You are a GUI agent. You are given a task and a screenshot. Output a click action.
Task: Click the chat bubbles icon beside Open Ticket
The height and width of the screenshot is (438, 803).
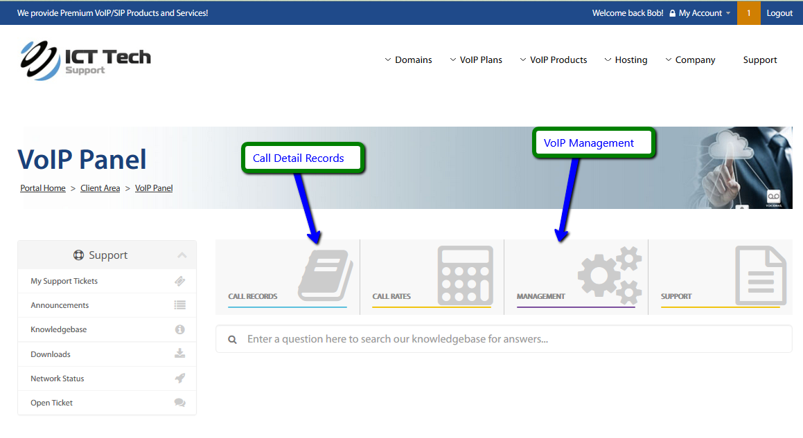coord(179,403)
